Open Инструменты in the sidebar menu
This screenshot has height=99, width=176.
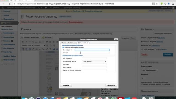[9, 48]
